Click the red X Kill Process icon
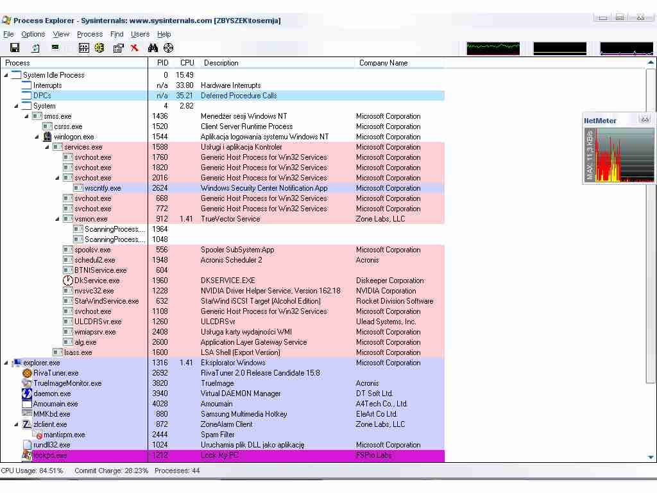Screen dimensions: 657x493 pyautogui.click(x=135, y=48)
